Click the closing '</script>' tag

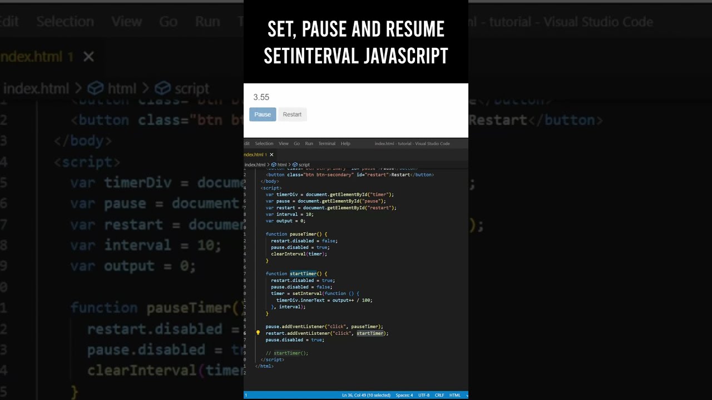click(x=273, y=360)
